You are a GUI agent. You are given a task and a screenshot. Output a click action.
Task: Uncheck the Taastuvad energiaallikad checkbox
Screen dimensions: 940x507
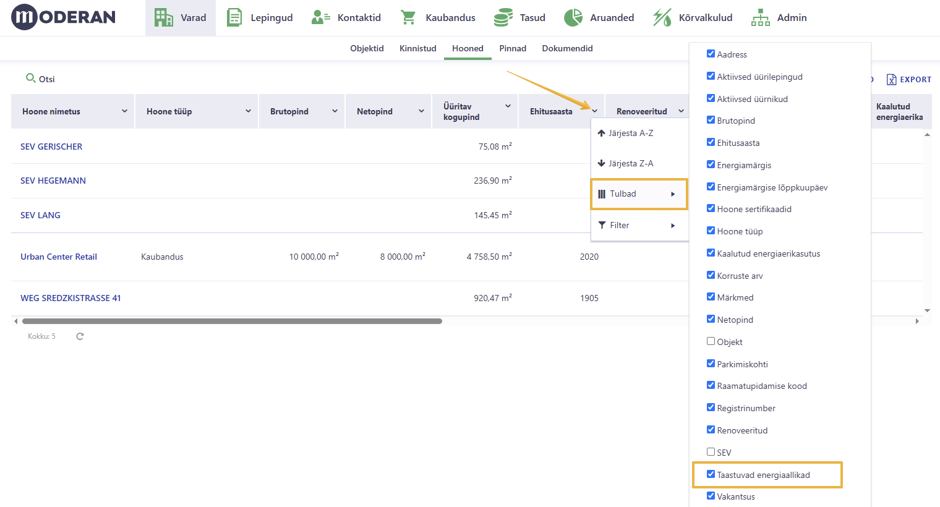(711, 474)
